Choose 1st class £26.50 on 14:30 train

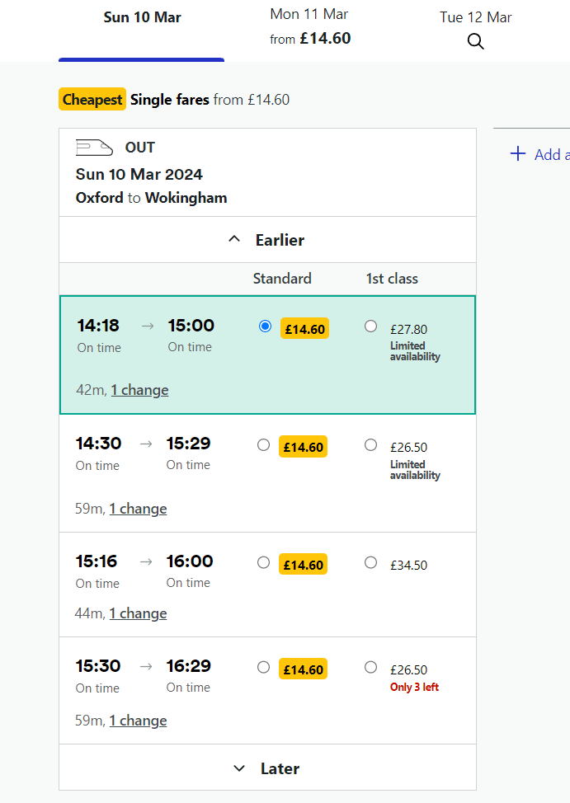[370, 445]
